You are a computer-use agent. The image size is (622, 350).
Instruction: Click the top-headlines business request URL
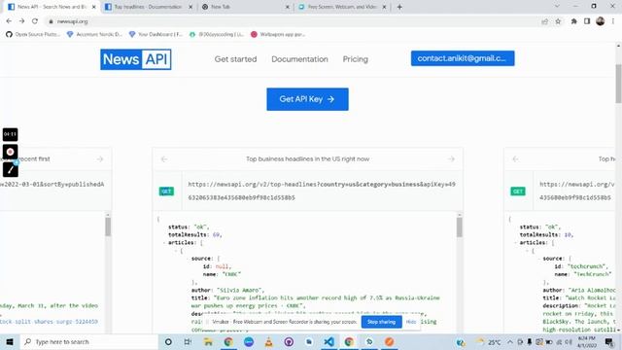(322, 191)
